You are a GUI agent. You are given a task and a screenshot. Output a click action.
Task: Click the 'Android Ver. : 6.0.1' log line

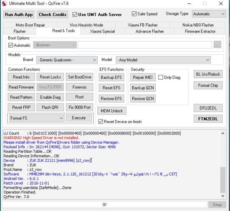point(21,178)
